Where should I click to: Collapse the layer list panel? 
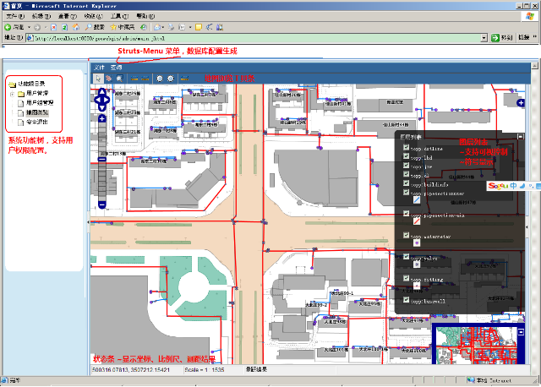coord(521,136)
